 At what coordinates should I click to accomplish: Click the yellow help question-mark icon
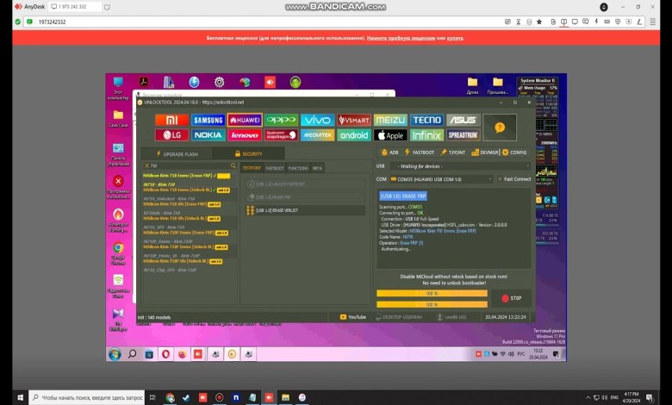499,128
